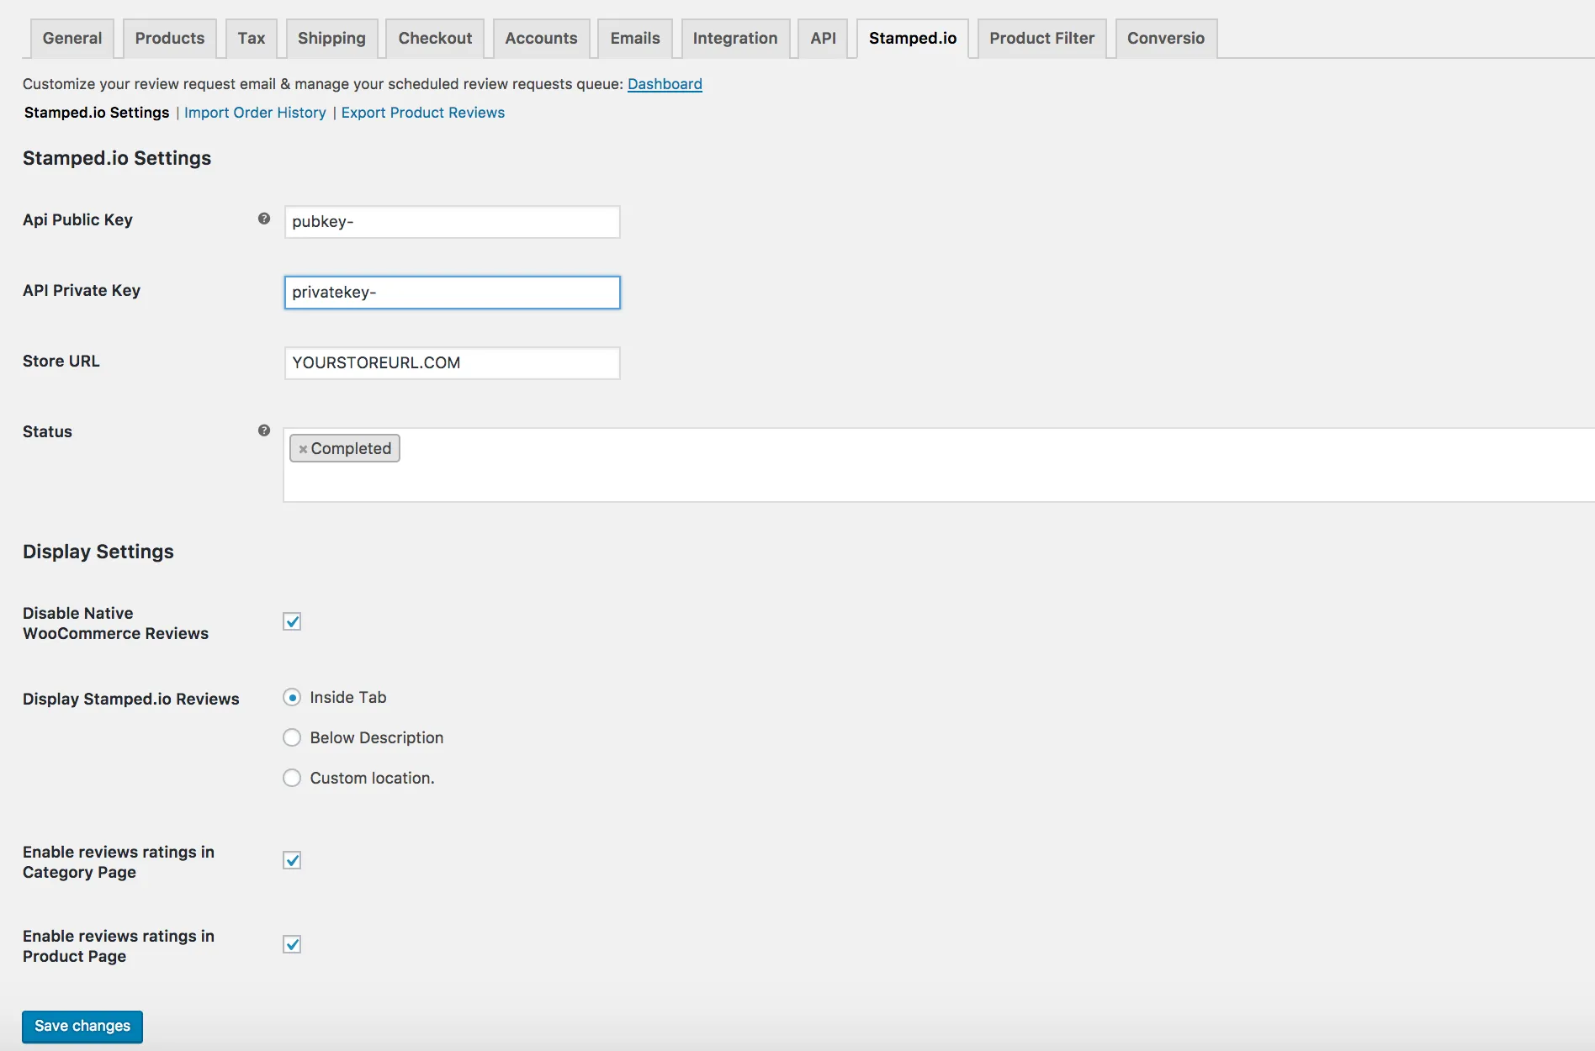Image resolution: width=1595 pixels, height=1051 pixels.
Task: Open the Emails tab
Action: (635, 39)
